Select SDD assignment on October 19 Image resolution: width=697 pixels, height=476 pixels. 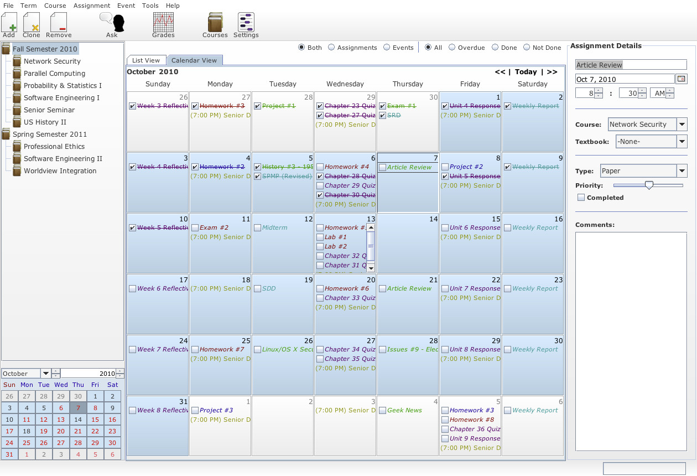tap(269, 289)
